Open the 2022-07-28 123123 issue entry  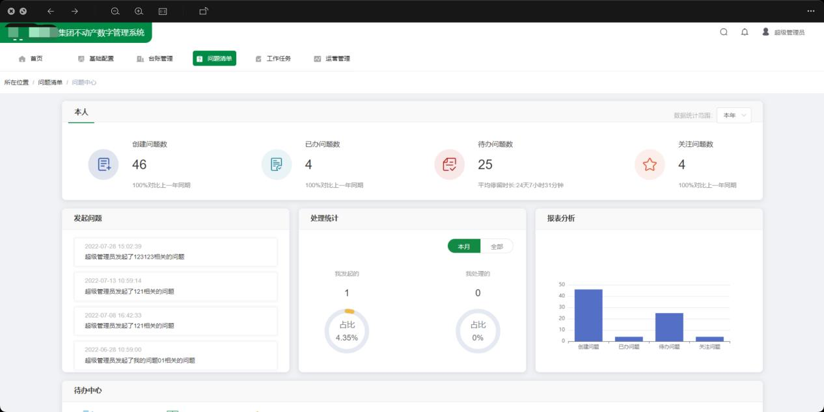[x=176, y=252]
